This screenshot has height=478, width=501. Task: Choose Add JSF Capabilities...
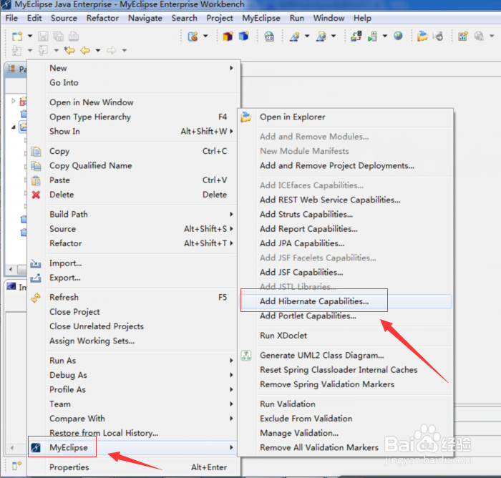[x=346, y=273]
